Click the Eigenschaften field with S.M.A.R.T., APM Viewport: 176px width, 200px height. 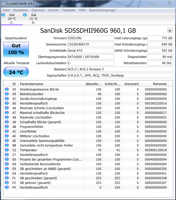120,75
